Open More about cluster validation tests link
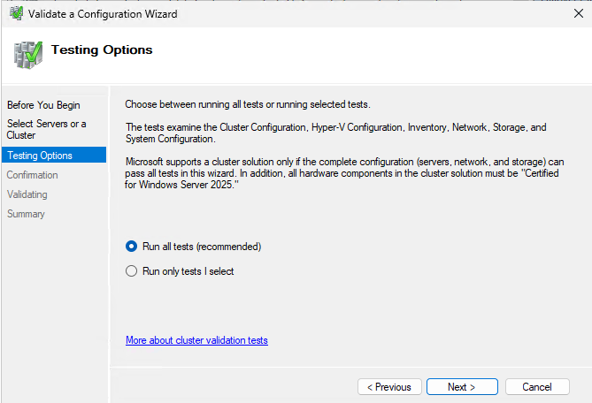The width and height of the screenshot is (592, 403). 196,340
